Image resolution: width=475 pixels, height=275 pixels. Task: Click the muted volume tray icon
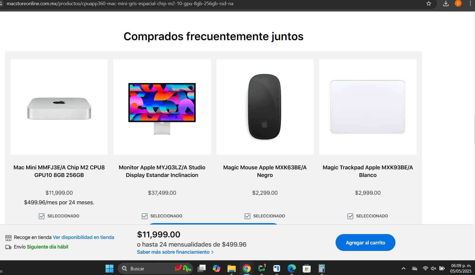433,268
